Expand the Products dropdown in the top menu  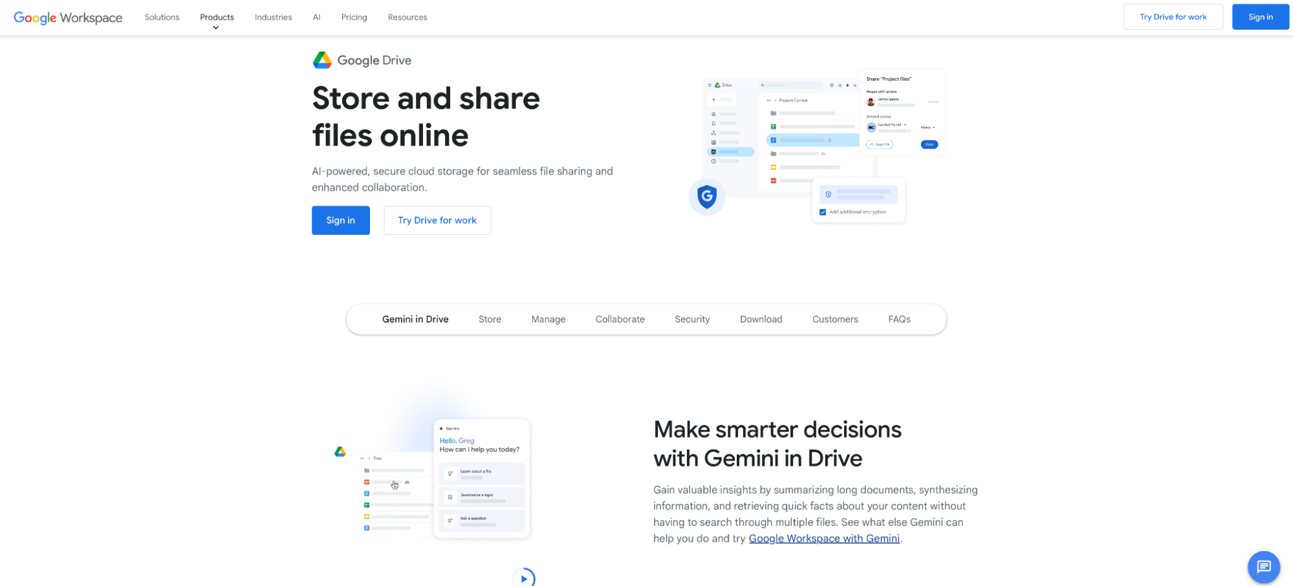[x=217, y=17]
